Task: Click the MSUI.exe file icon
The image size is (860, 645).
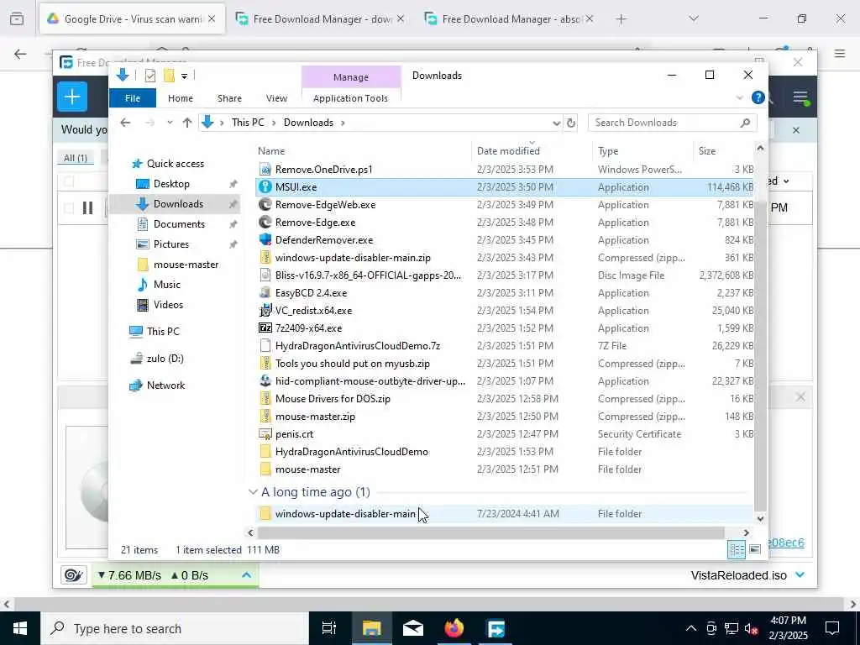Action: (x=265, y=186)
